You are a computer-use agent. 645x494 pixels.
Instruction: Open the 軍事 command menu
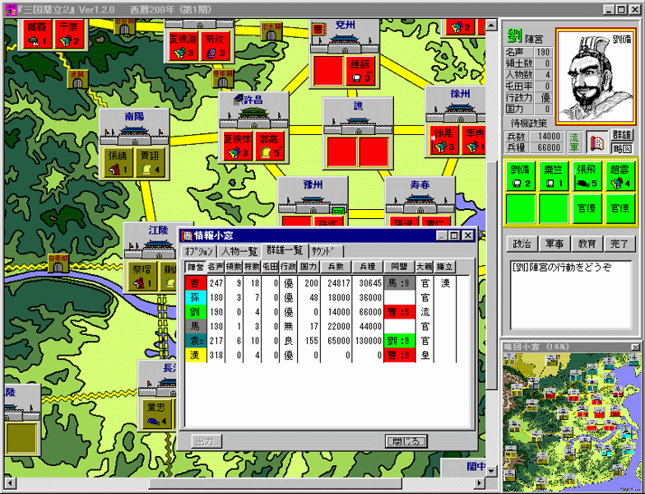(x=555, y=244)
